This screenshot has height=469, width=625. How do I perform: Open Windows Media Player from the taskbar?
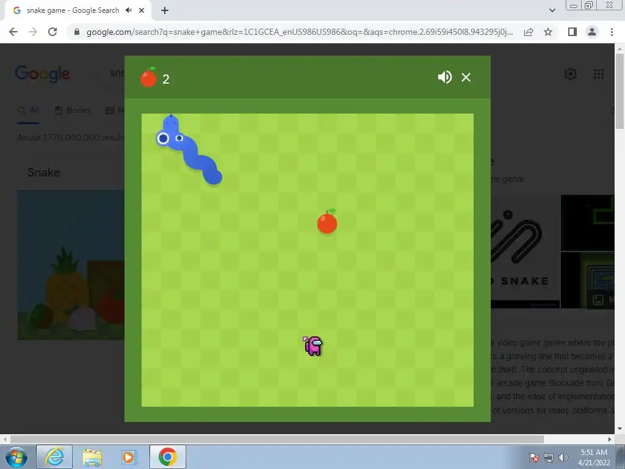[x=129, y=457]
